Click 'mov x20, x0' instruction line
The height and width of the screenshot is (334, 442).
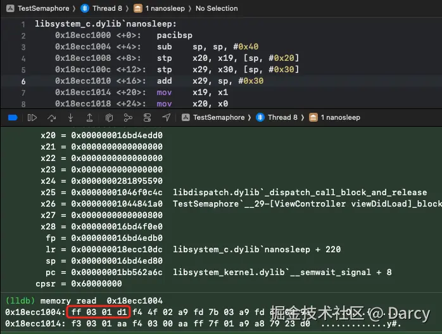[193, 104]
